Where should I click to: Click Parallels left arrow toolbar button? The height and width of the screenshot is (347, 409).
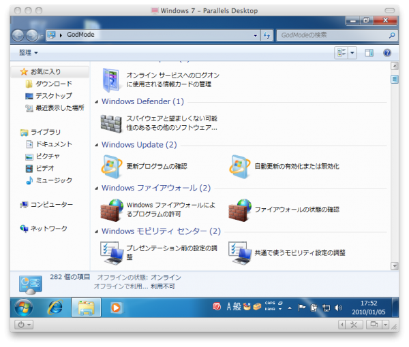[342, 325]
